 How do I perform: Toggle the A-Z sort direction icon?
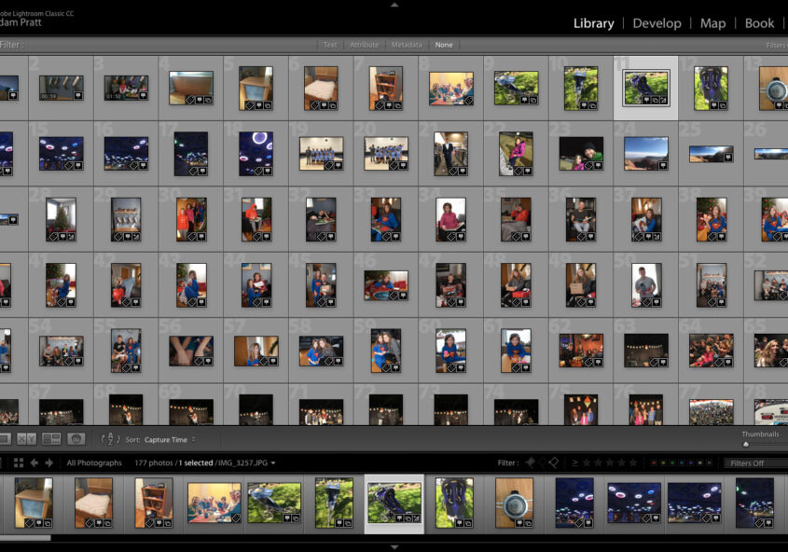click(111, 438)
